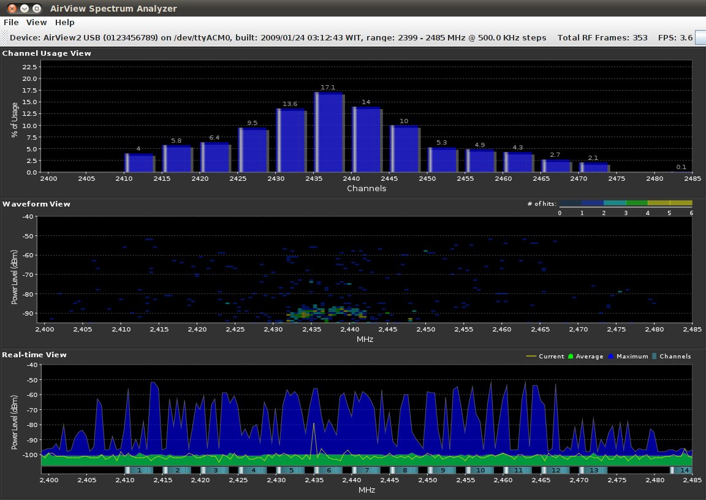Click the green segment of hits color scale
This screenshot has height=500, width=706.
637,203
